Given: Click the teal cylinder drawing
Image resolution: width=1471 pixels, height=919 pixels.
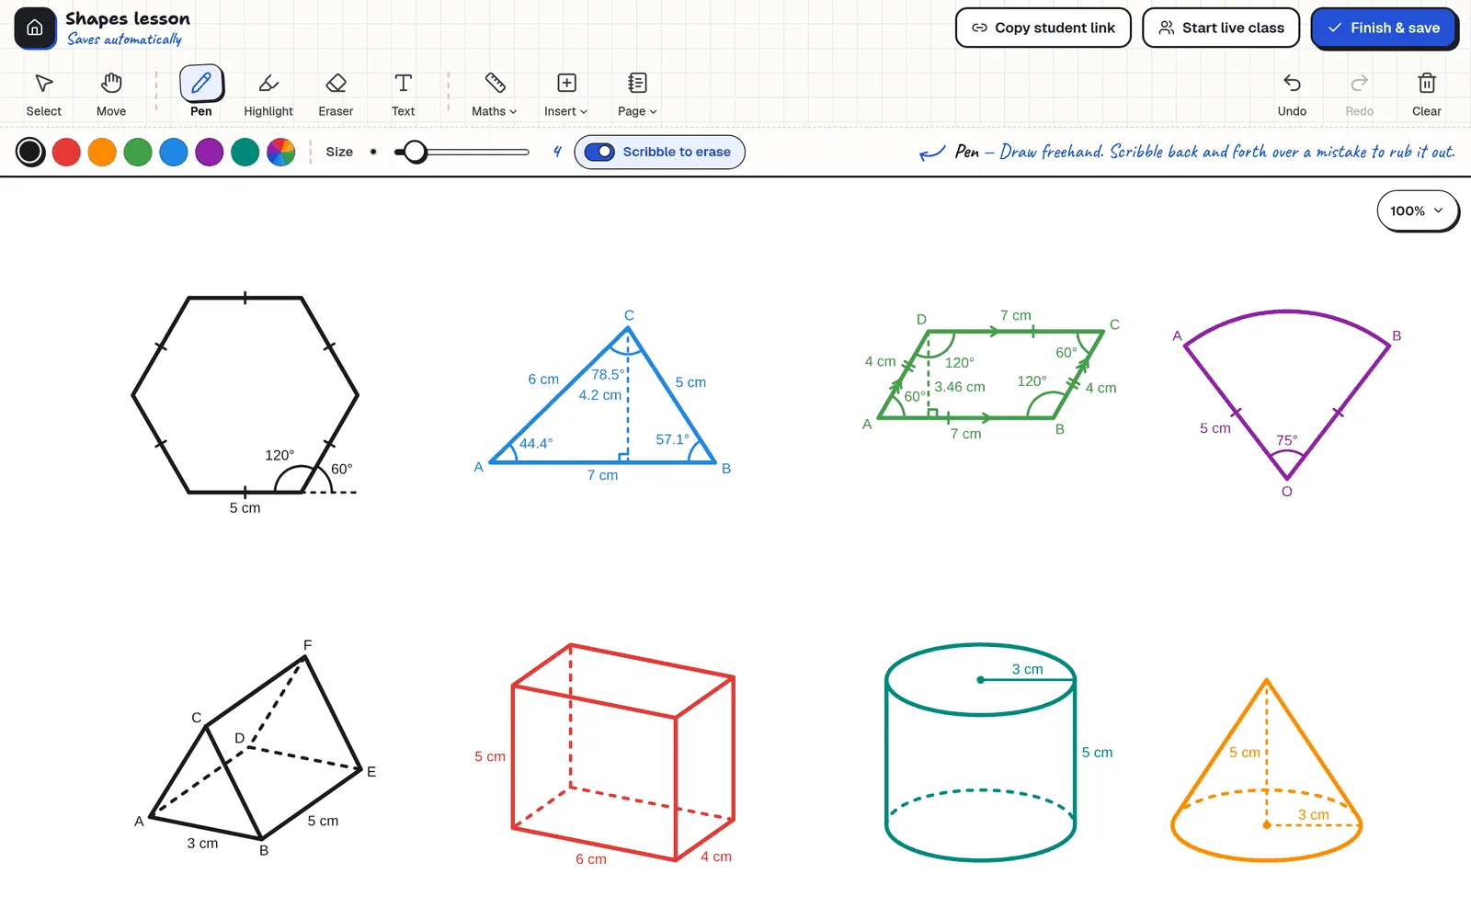Looking at the screenshot, I should 980,753.
